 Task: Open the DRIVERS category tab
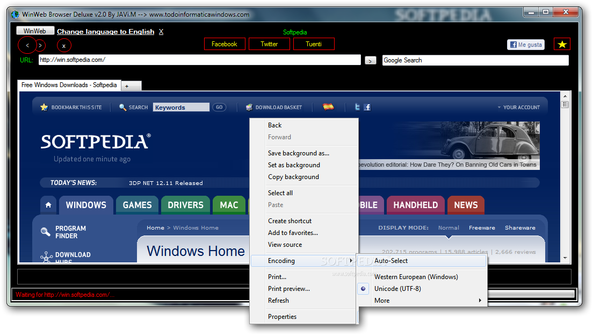tap(186, 205)
